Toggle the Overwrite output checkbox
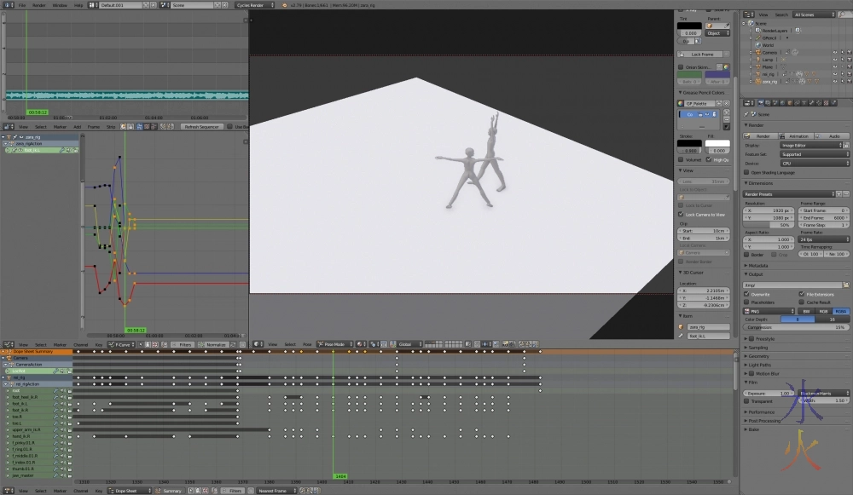 pyautogui.click(x=747, y=294)
